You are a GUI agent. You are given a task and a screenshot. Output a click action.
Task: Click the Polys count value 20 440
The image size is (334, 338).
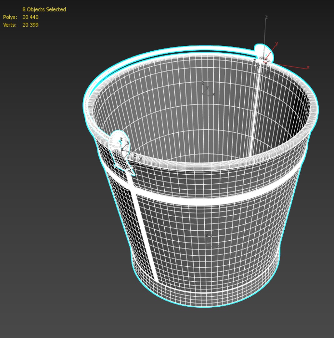point(30,17)
